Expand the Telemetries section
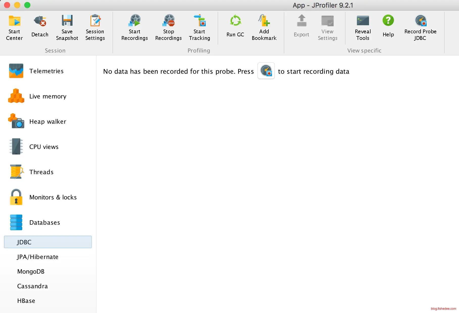 tap(46, 71)
